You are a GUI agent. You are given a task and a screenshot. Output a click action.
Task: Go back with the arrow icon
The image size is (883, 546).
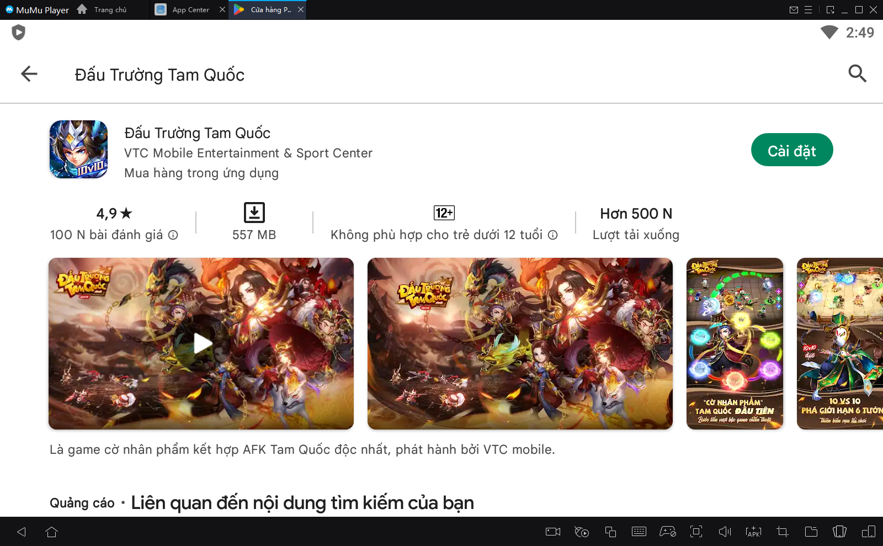29,74
